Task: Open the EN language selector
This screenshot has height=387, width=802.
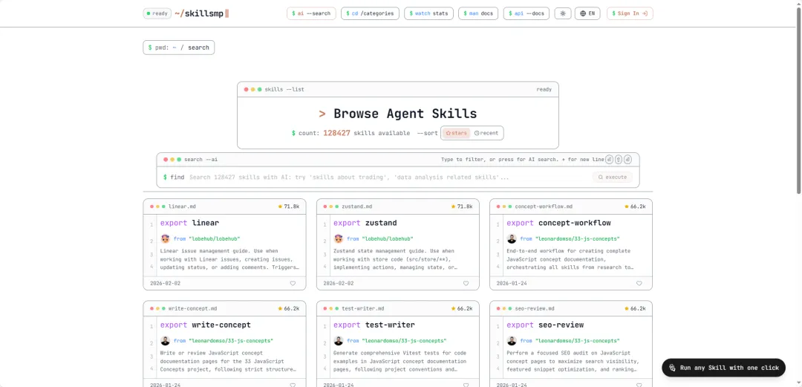Action: pyautogui.click(x=587, y=13)
